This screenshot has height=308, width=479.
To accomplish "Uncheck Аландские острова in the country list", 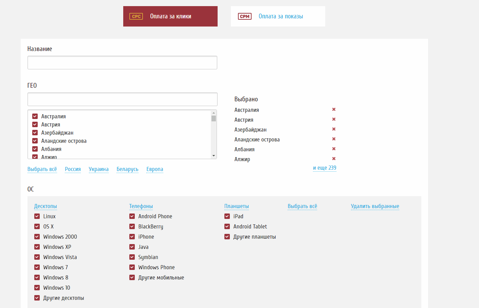I will [x=35, y=141].
